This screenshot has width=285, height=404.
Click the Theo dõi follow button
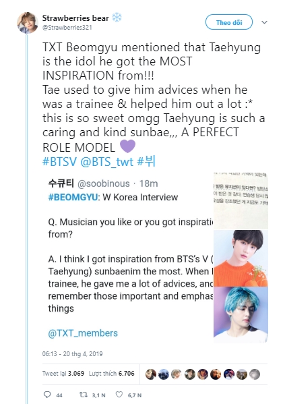[229, 22]
